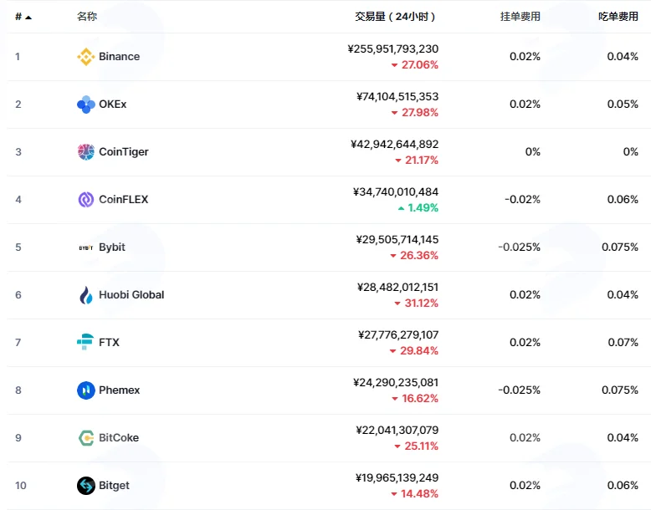Image resolution: width=651 pixels, height=510 pixels.
Task: Open the Huobi Global name link
Action: tap(131, 295)
